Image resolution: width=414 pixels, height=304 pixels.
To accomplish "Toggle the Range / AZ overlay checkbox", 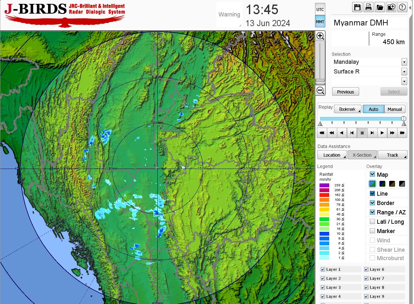I will [372, 212].
